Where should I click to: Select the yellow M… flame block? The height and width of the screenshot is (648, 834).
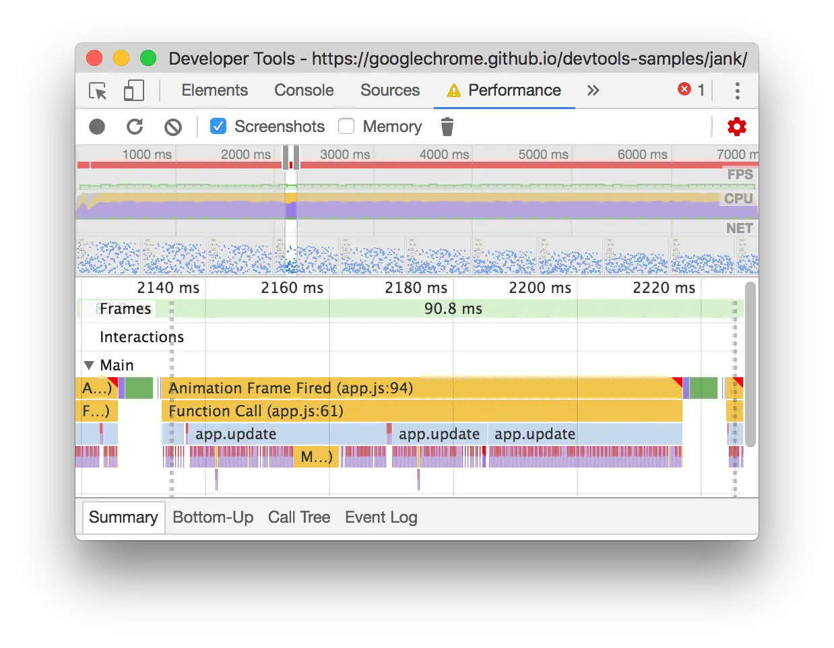tap(316, 457)
